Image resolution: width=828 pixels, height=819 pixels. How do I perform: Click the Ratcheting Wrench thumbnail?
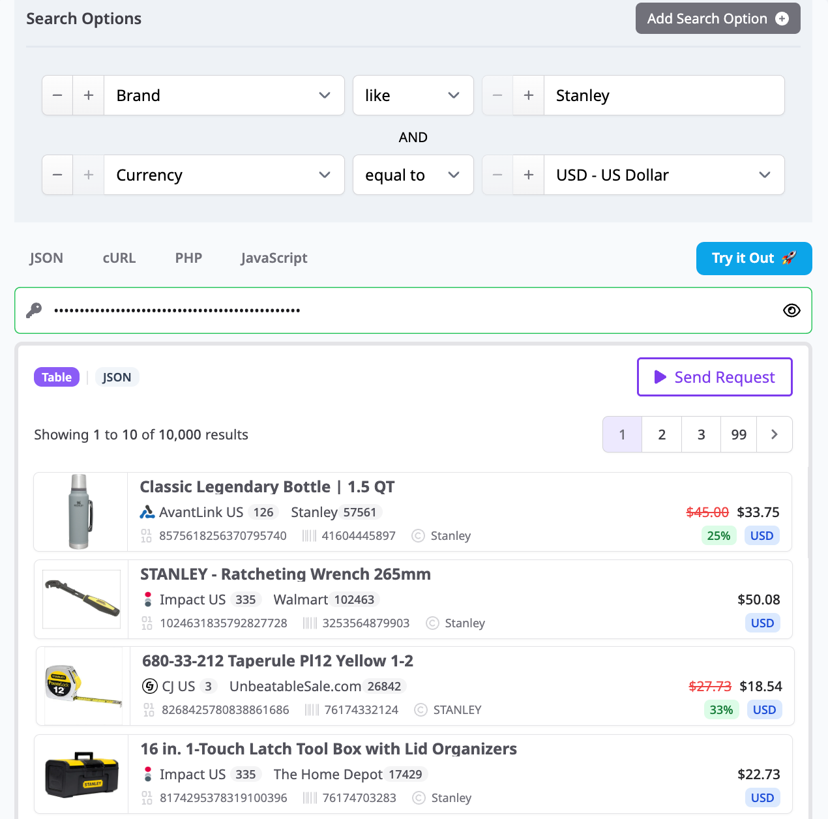point(81,599)
